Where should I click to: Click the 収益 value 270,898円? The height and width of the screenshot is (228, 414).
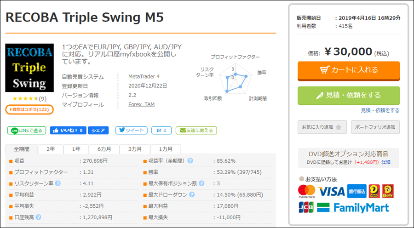pyautogui.click(x=95, y=161)
